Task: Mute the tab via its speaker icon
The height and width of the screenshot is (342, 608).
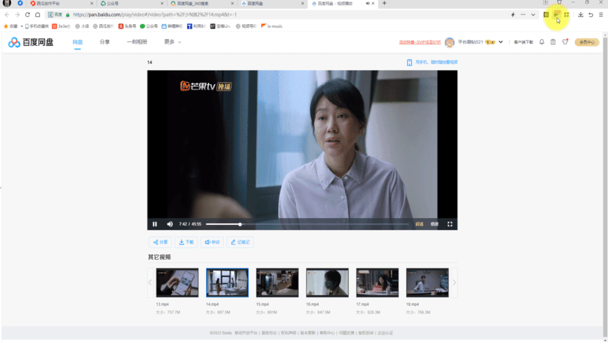Action: pos(367,3)
